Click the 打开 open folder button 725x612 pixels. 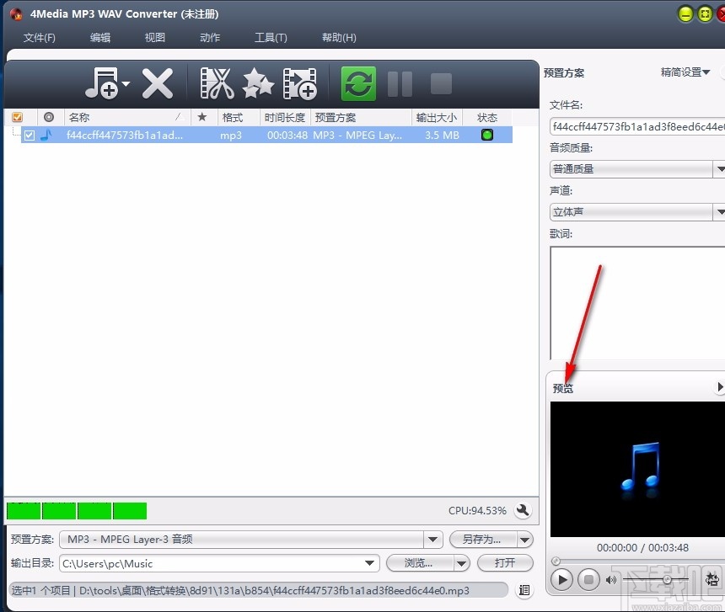coord(505,562)
